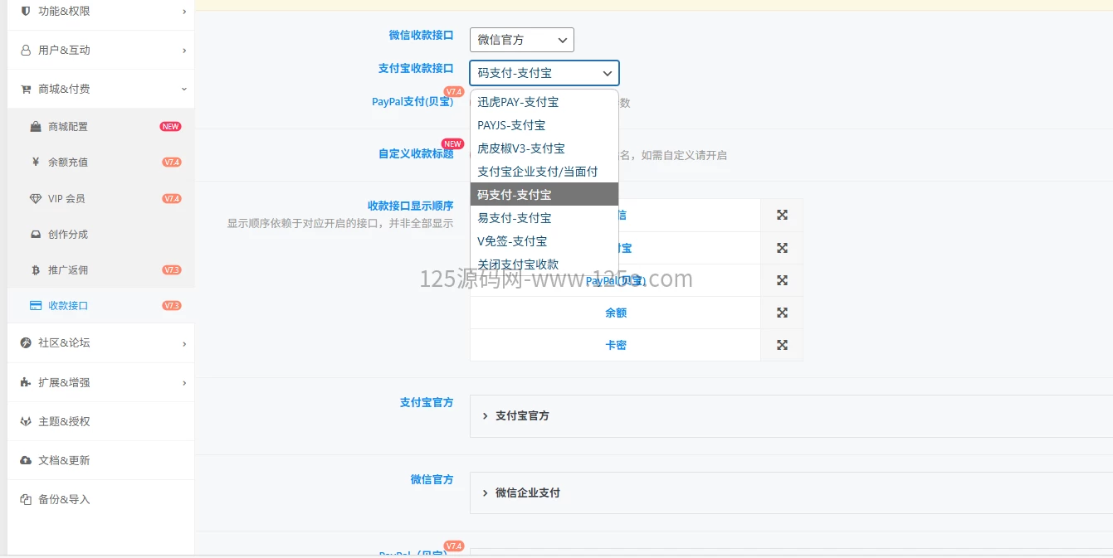Click the diamond icon beside VIP 会员
The height and width of the screenshot is (558, 1113).
pos(34,197)
